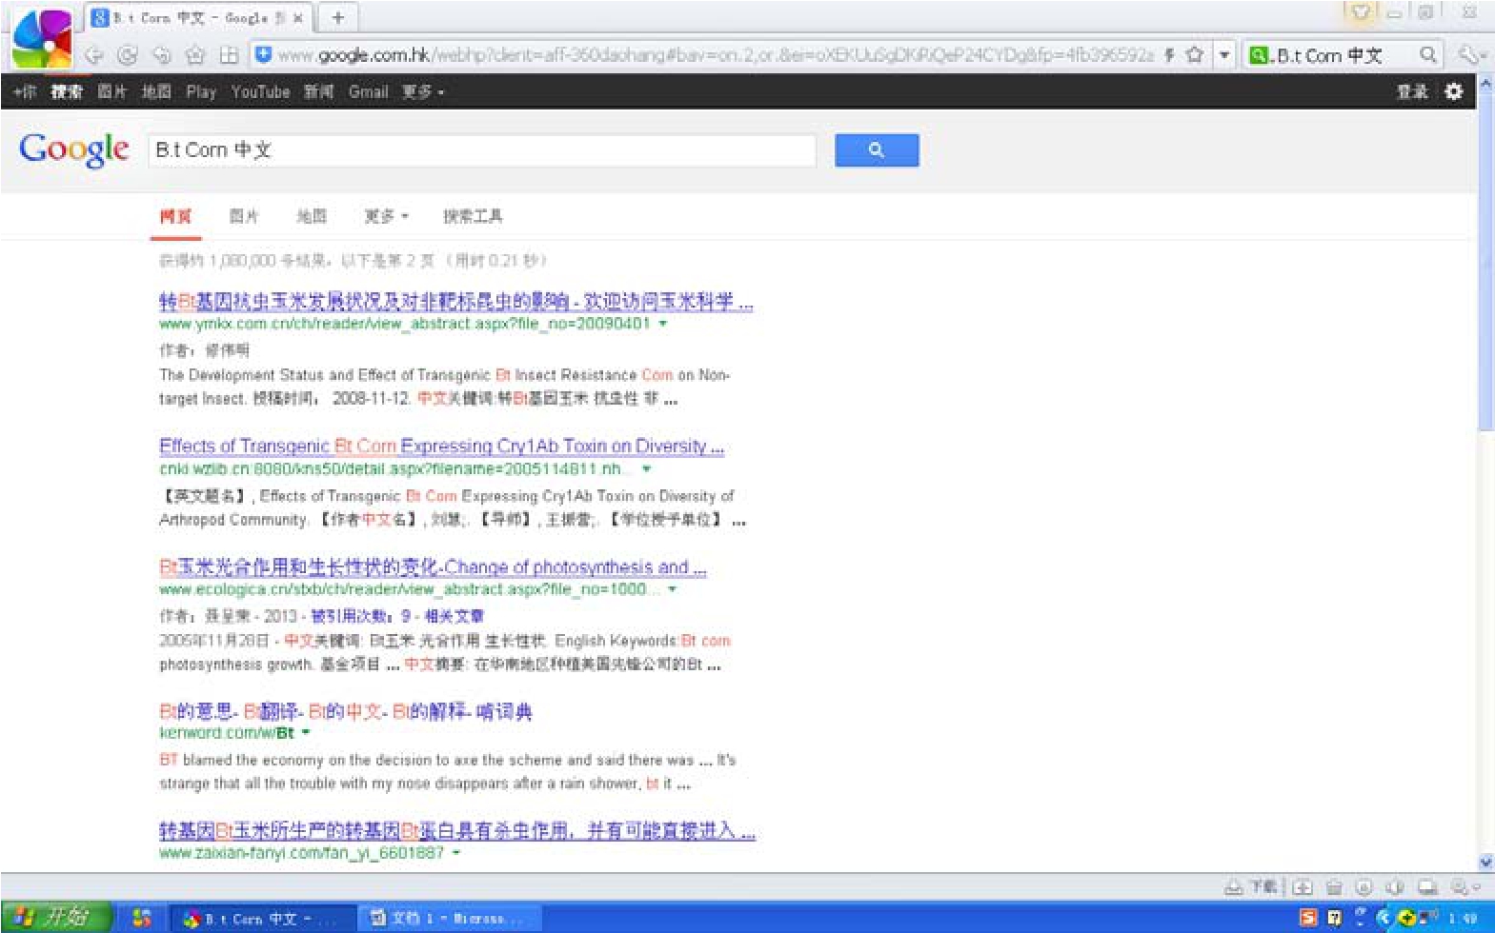Image resolution: width=1495 pixels, height=933 pixels.
Task: Open a new tab with plus button
Action: click(x=337, y=17)
